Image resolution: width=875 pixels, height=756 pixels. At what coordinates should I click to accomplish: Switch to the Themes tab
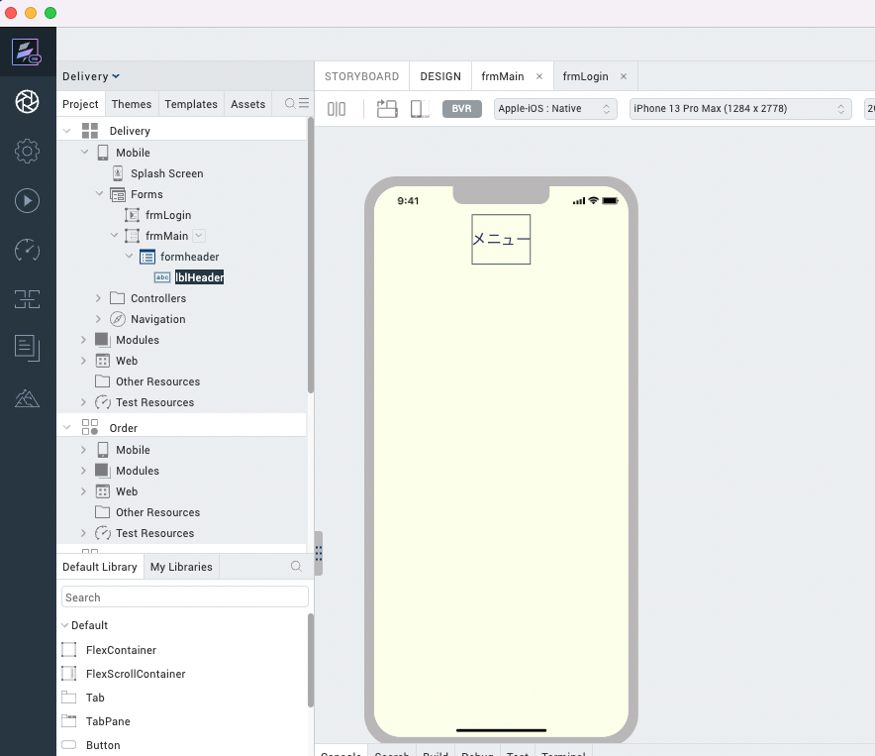131,104
